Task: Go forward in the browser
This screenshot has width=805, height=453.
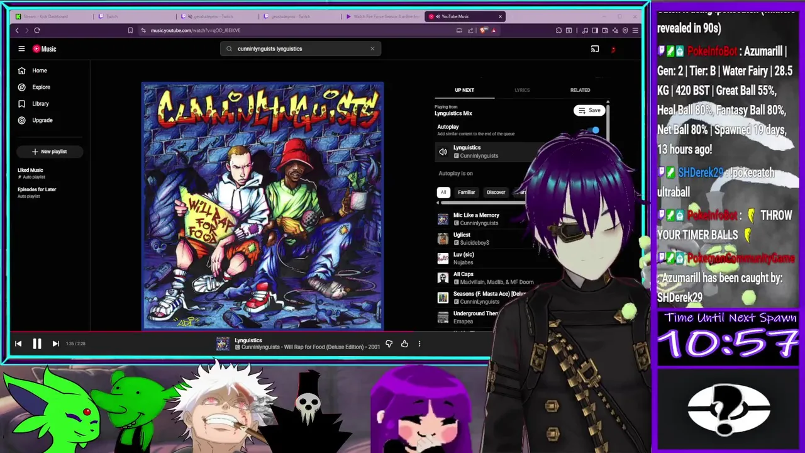Action: click(27, 30)
